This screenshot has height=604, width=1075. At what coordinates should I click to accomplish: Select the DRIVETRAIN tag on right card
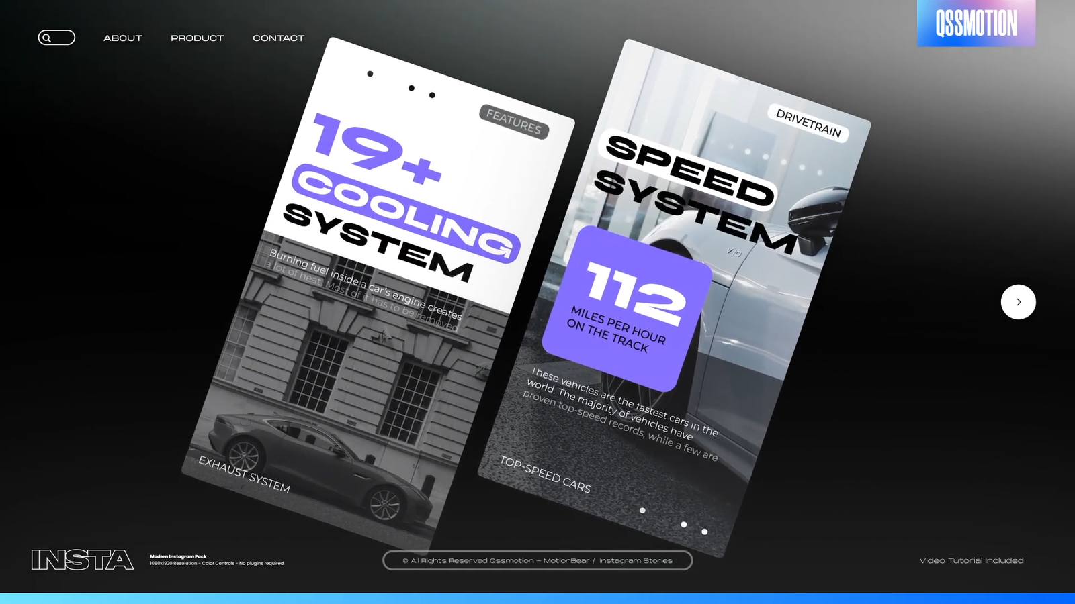pyautogui.click(x=808, y=123)
